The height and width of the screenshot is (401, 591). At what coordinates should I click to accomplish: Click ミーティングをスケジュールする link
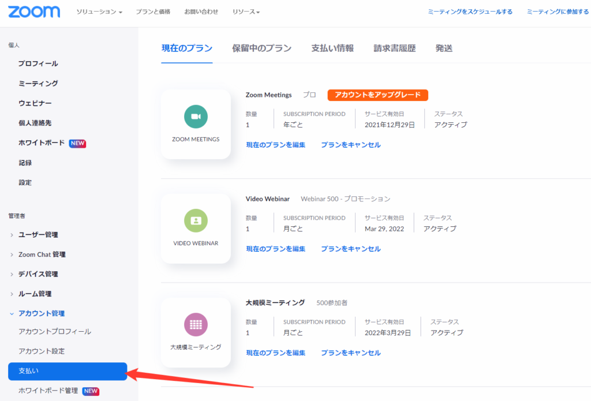(470, 12)
